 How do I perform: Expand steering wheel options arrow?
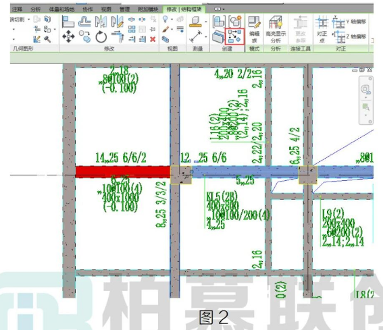pos(365,97)
